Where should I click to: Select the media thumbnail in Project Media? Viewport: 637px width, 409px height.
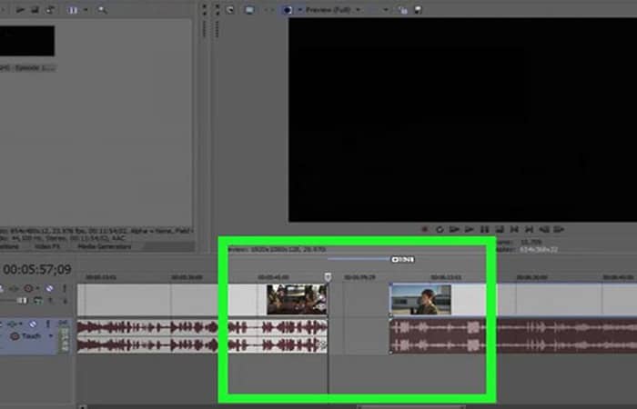click(x=26, y=41)
